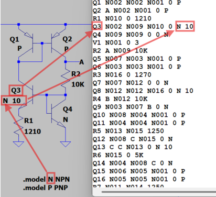The image size is (216, 197).
Task: Click the .model P PNP directive
Action: click(46, 188)
